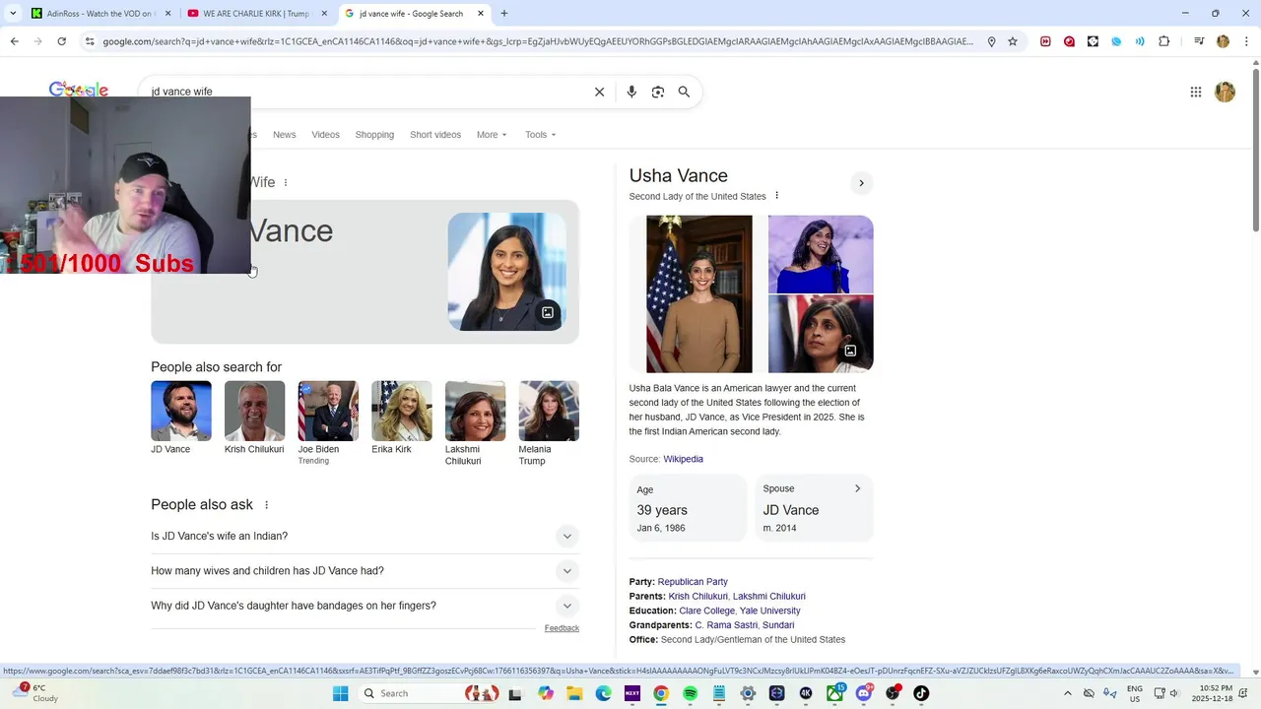The image size is (1261, 709).
Task: Go back to the previous page
Action: (x=14, y=41)
